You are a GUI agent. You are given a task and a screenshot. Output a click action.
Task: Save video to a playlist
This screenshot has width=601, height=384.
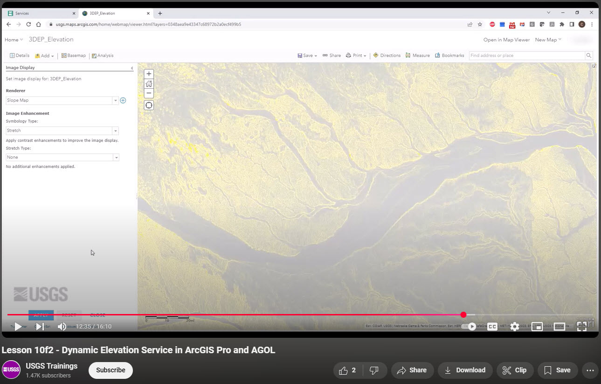[558, 370]
